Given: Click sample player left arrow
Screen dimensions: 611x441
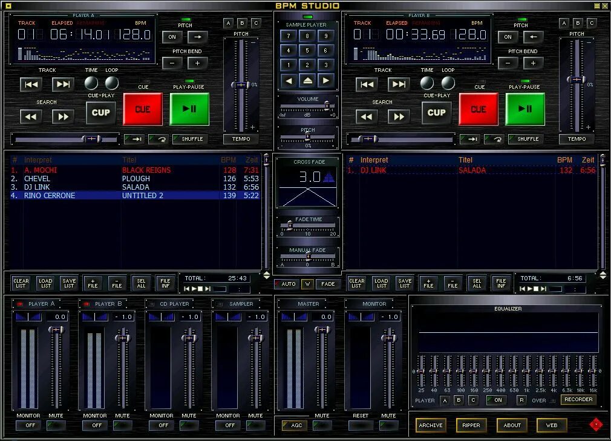Looking at the screenshot, I should tap(289, 81).
